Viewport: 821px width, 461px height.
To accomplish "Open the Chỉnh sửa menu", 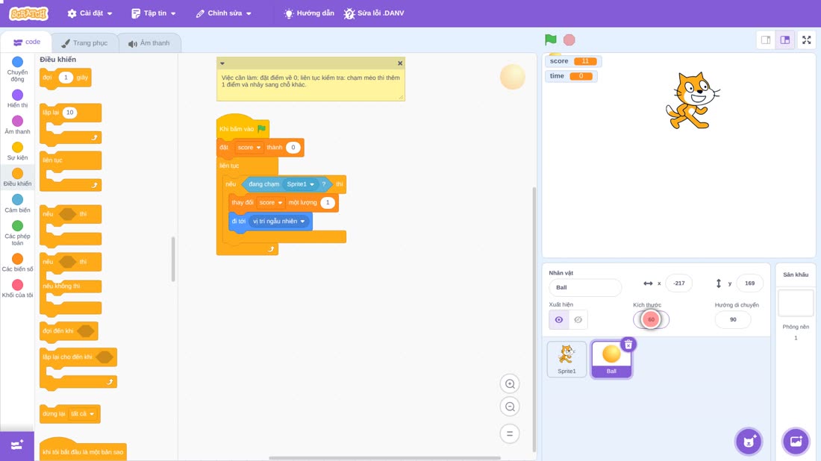I will [x=224, y=13].
